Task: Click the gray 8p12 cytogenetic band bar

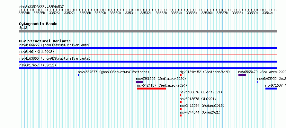Action: pos(148,31)
